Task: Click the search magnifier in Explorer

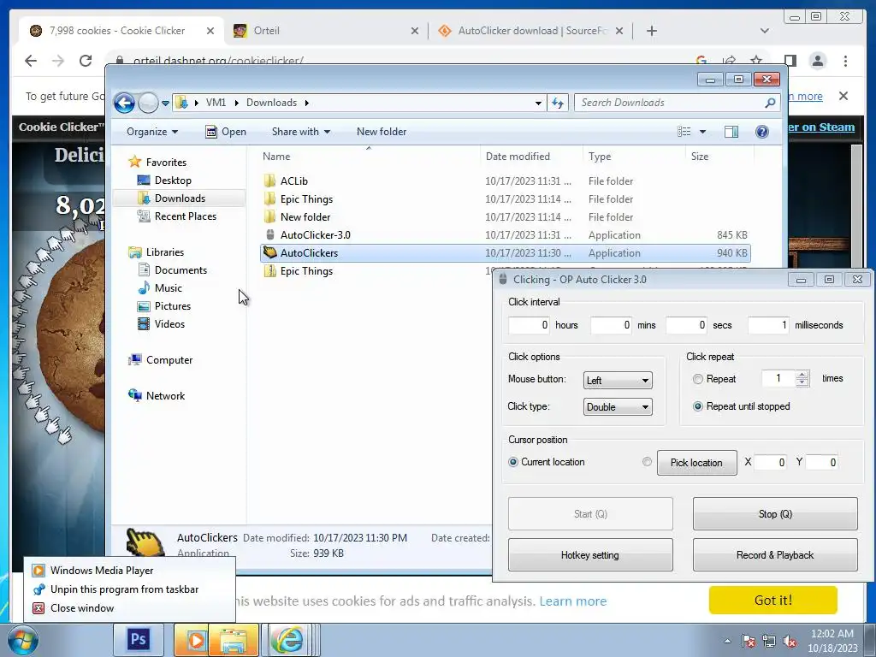Action: 770,103
